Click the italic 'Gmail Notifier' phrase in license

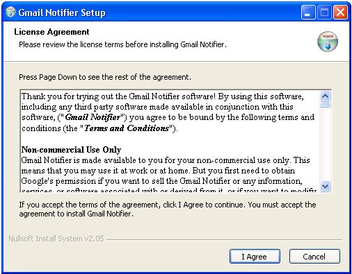93,117
